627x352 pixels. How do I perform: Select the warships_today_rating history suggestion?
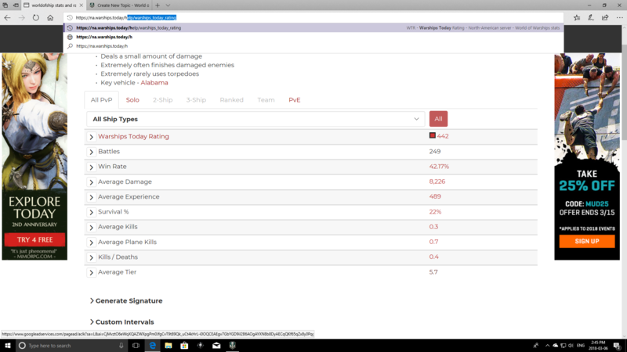(x=129, y=27)
